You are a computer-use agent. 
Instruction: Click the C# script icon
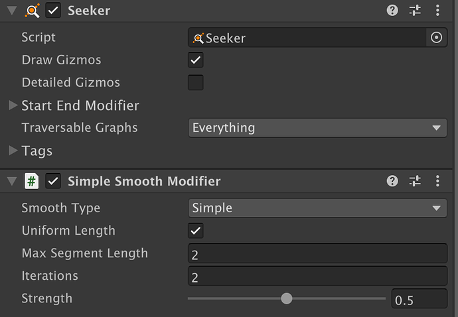32,181
